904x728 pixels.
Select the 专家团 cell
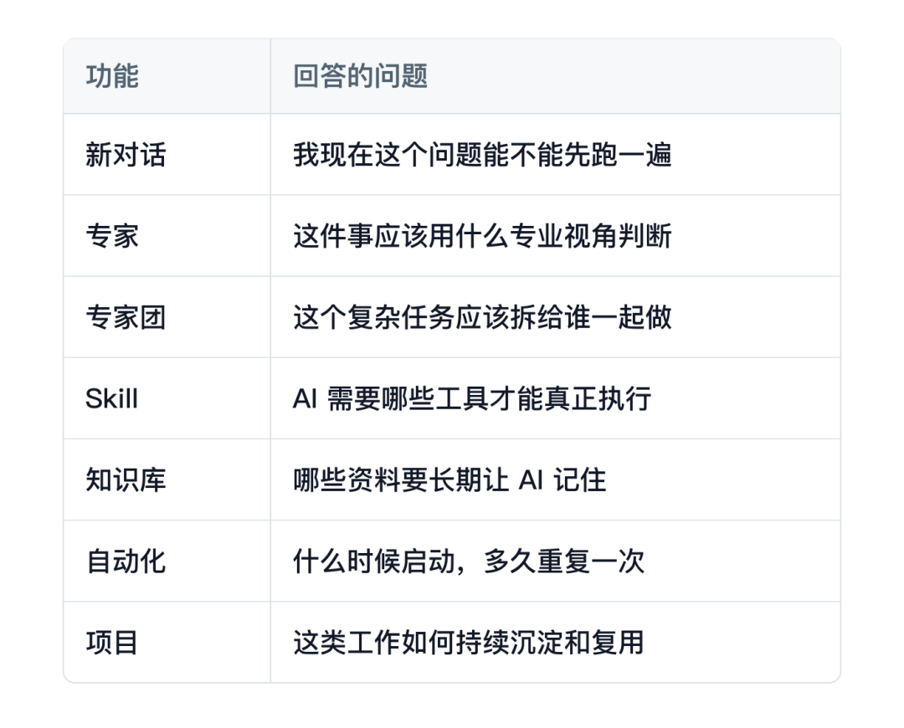point(167,317)
